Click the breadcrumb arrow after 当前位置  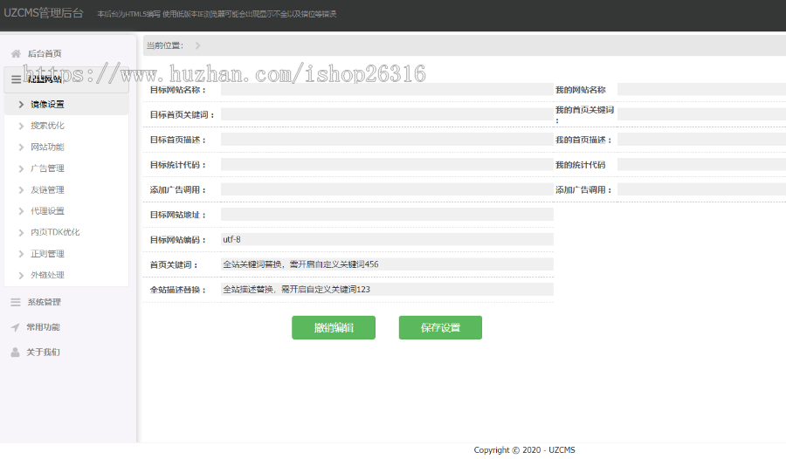pyautogui.click(x=197, y=45)
